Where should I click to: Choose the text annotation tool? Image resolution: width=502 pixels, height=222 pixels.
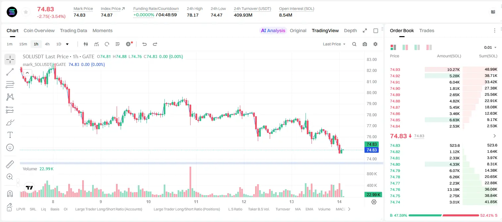[x=10, y=135]
